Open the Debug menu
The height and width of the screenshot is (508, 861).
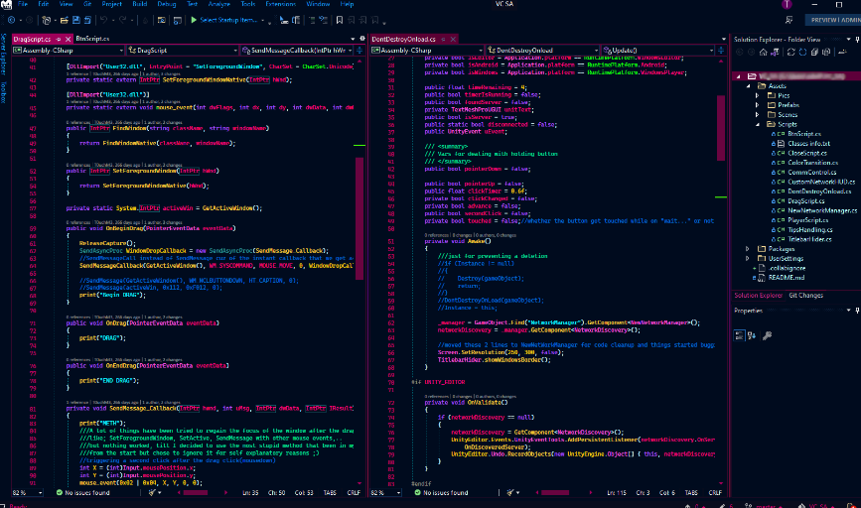tap(167, 4)
